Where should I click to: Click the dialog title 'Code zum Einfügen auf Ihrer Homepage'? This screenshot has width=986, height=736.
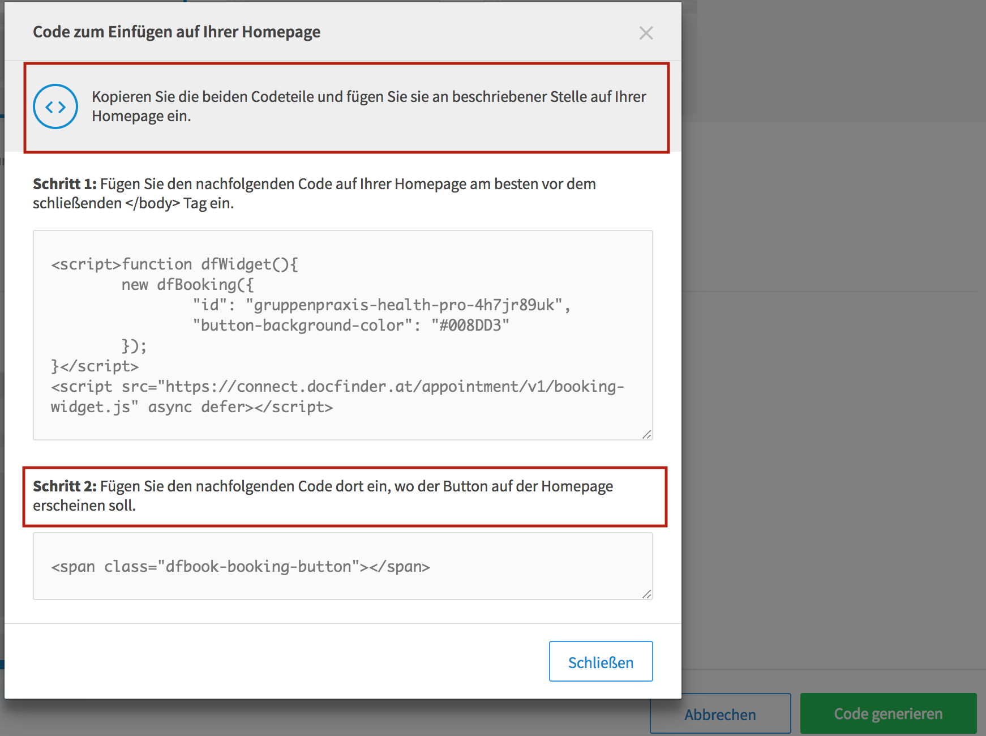[x=177, y=32]
